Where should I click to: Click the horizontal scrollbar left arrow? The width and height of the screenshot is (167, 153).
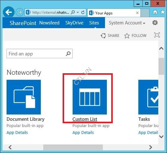[x=10, y=147]
